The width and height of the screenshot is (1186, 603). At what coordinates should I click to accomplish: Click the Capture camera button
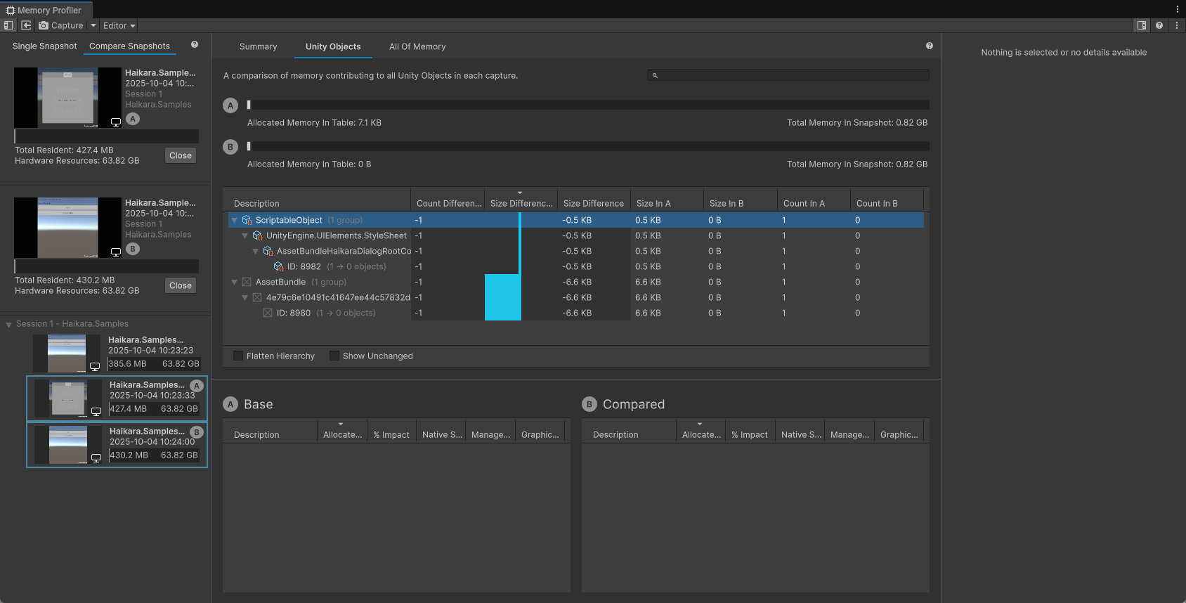click(x=61, y=25)
